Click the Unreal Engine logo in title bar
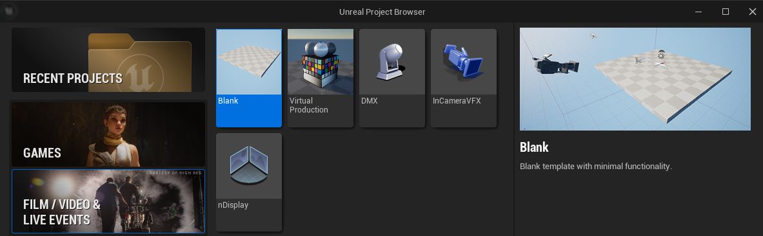The image size is (763, 236). click(x=9, y=11)
